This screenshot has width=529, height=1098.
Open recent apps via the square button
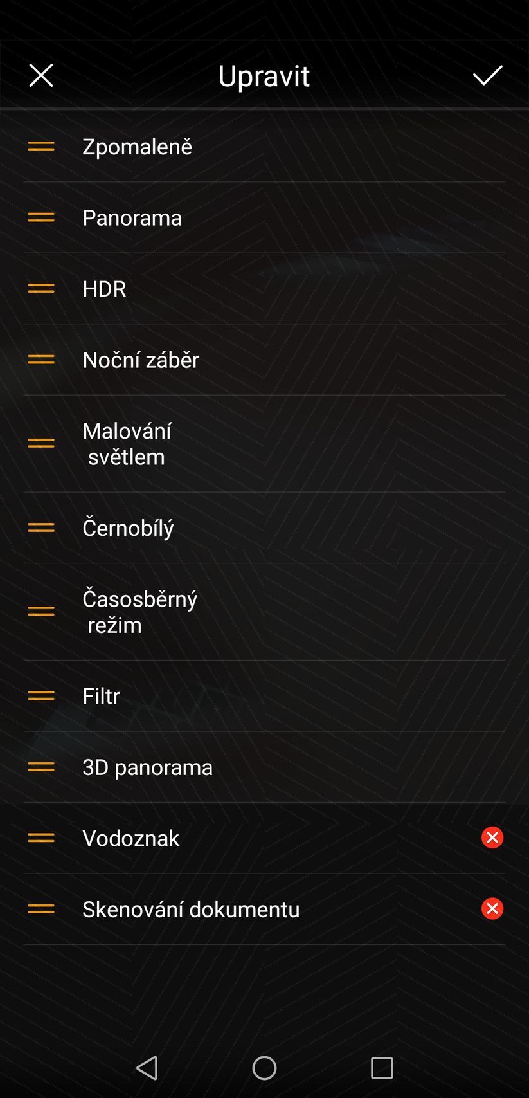382,1068
